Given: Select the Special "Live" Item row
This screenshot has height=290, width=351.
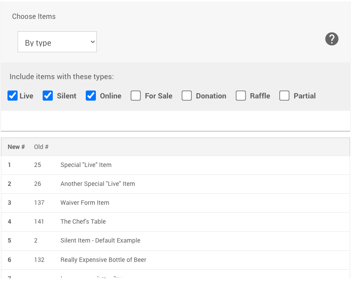Looking at the screenshot, I should (86, 165).
